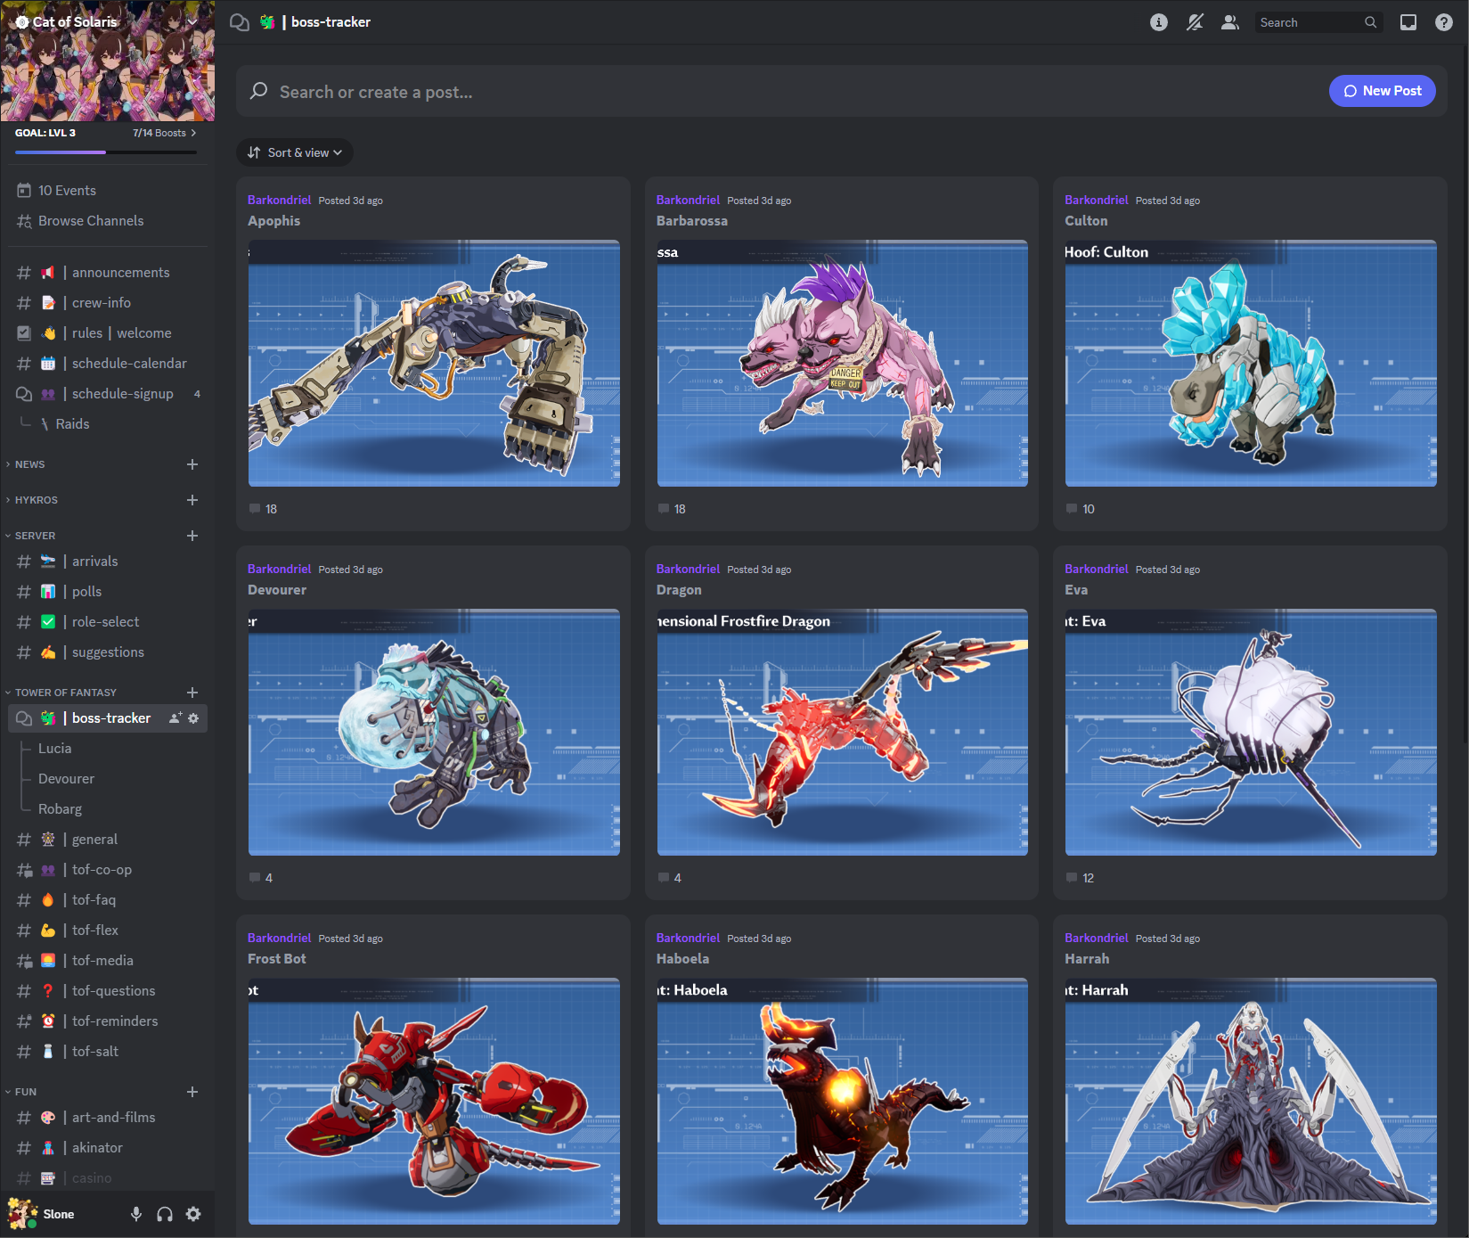Screen dimensions: 1469x1238
Task: Go to crew-info channel
Action: (x=108, y=303)
